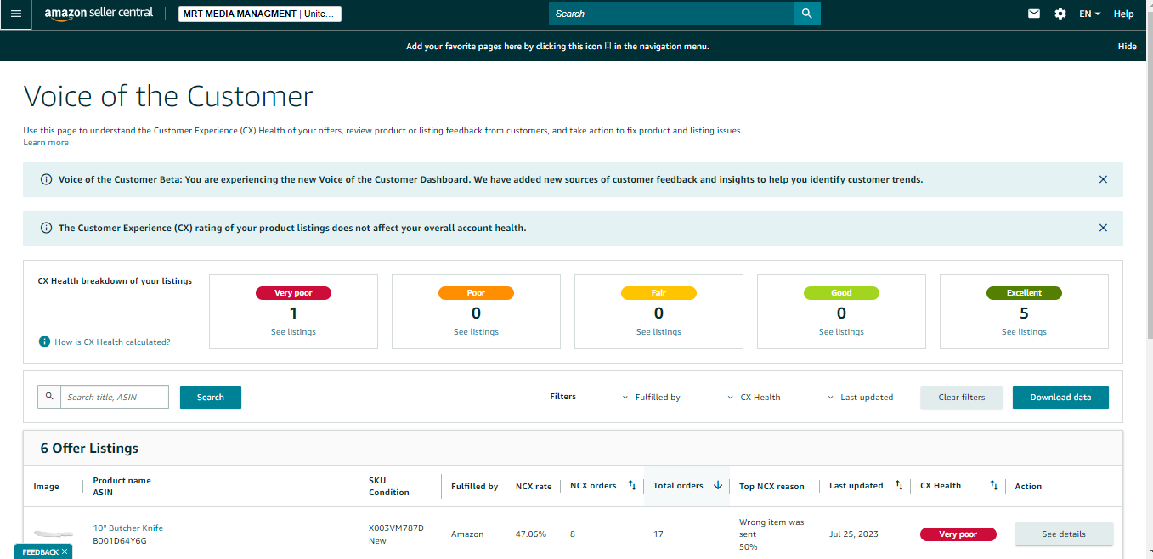Click Download data button
Screen dimensions: 1153x559
[x=1060, y=397]
